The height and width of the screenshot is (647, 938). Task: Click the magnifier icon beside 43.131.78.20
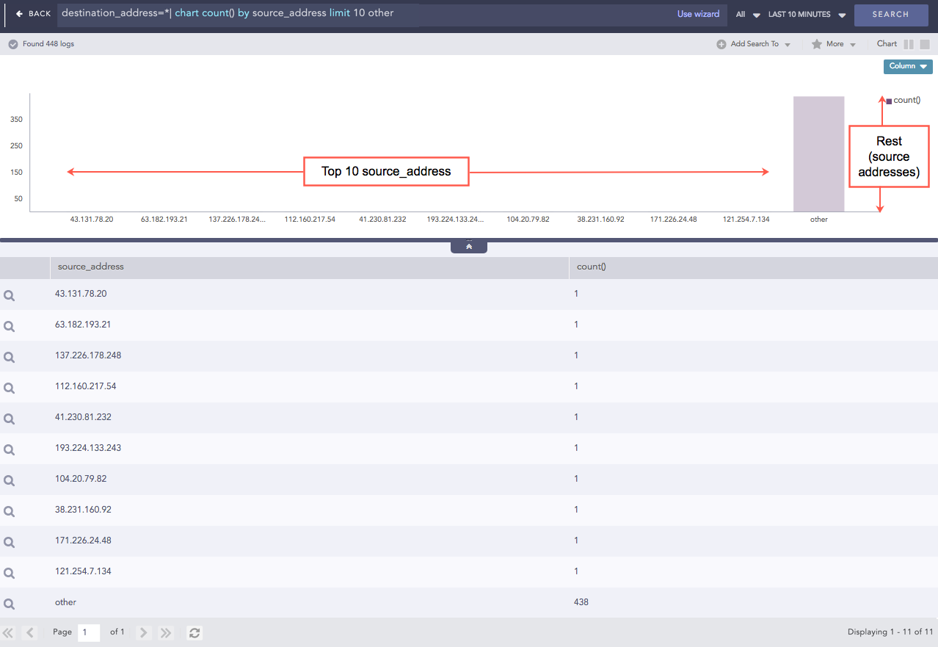tap(10, 295)
